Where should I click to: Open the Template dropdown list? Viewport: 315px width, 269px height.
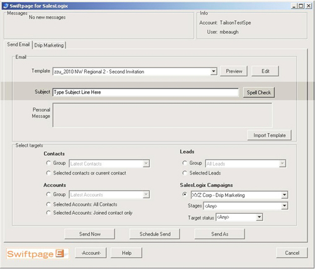click(x=213, y=72)
